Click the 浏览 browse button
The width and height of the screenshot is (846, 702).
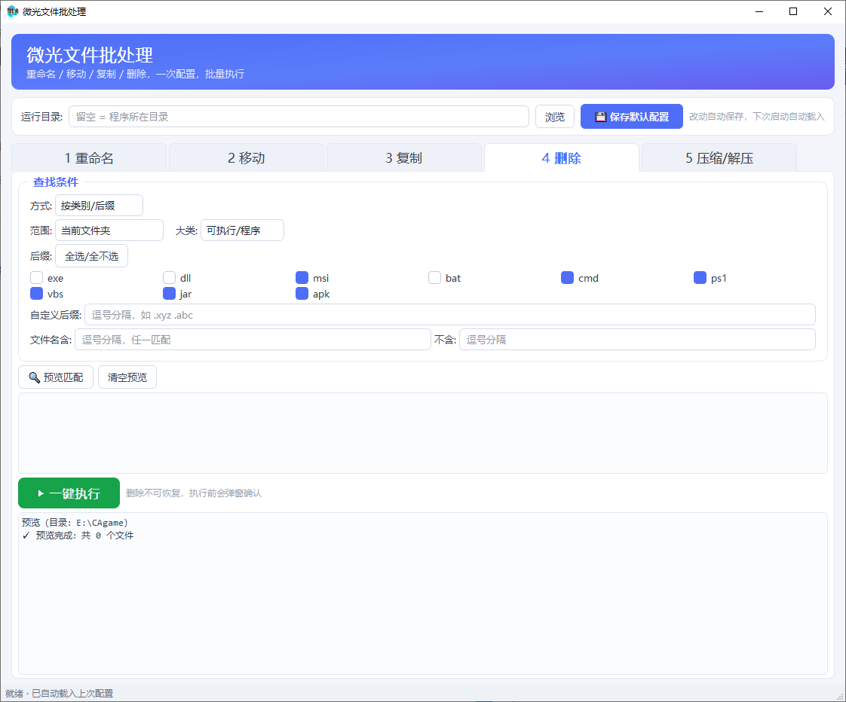pos(555,117)
